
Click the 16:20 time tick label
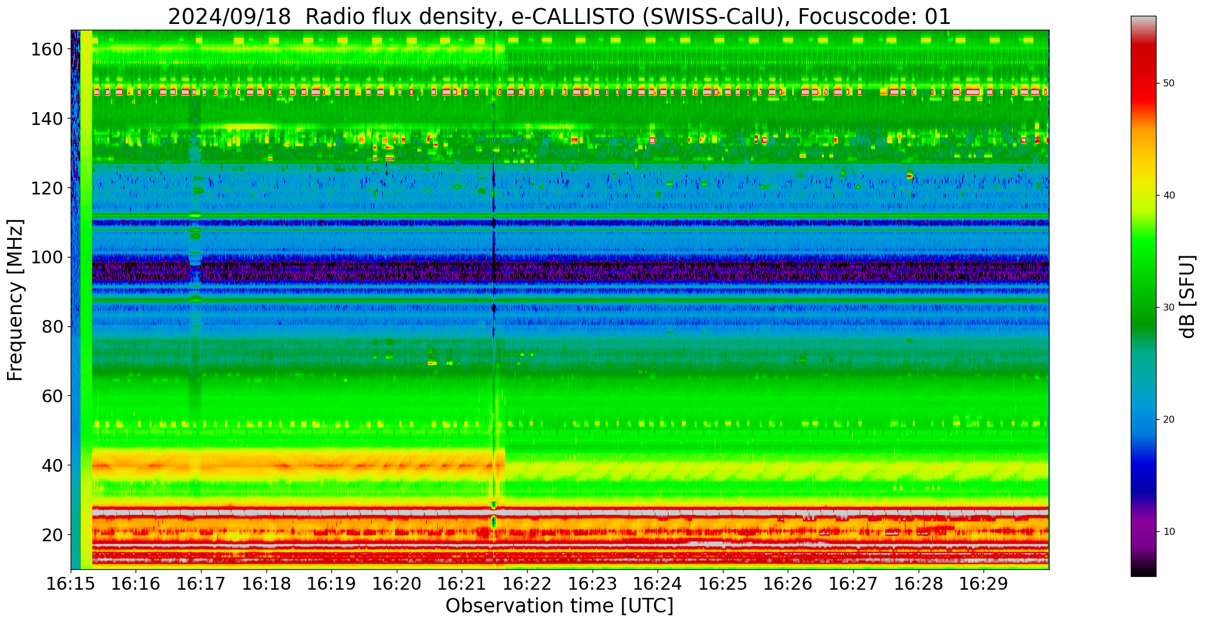pos(397,583)
